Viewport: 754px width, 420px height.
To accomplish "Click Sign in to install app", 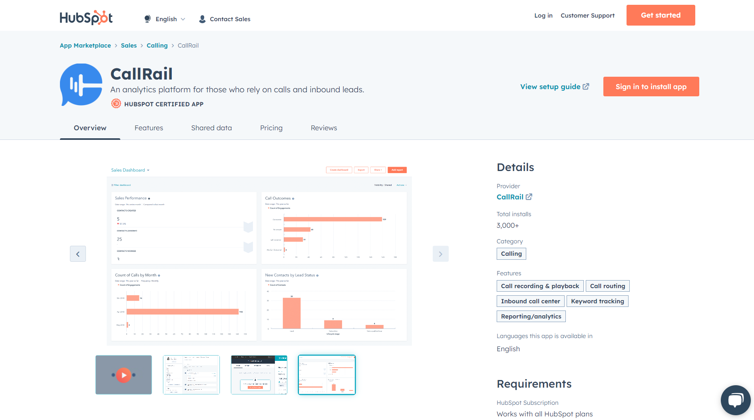I will (x=651, y=86).
